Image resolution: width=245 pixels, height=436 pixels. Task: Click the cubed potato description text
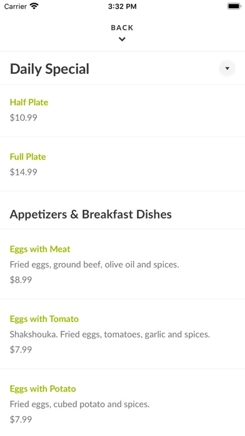coord(79,404)
